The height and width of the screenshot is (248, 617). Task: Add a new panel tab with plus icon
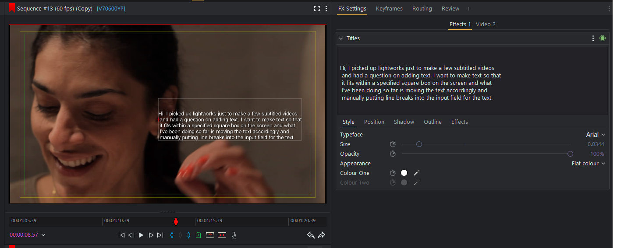pos(468,9)
